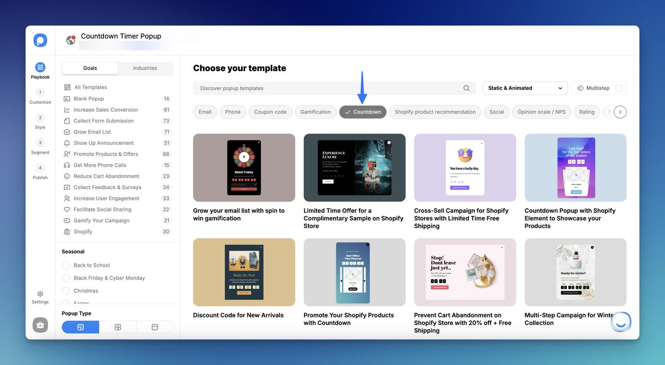Viewport: 665px width, 365px height.
Task: Open Increase User Engagement category
Action: point(117,198)
